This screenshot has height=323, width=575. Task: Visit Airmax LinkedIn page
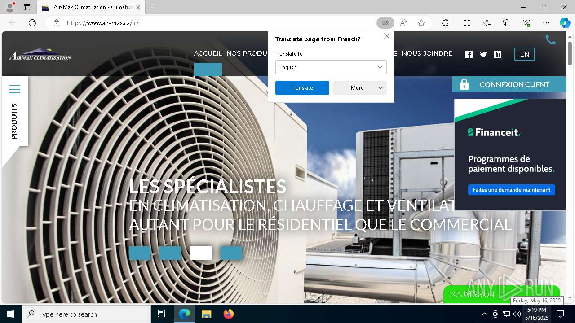point(498,54)
